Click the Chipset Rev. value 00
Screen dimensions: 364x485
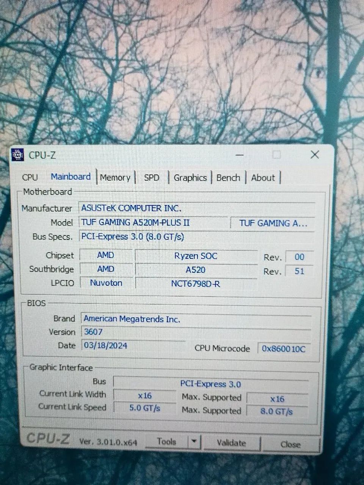point(300,257)
